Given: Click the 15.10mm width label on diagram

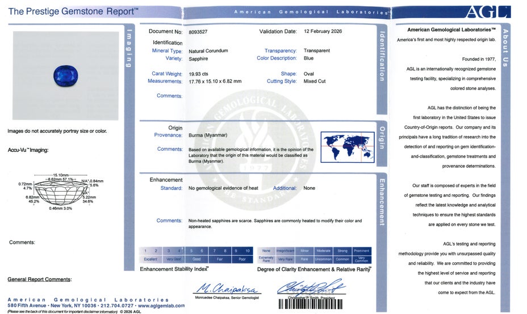Looking at the screenshot, I should pos(61,175).
